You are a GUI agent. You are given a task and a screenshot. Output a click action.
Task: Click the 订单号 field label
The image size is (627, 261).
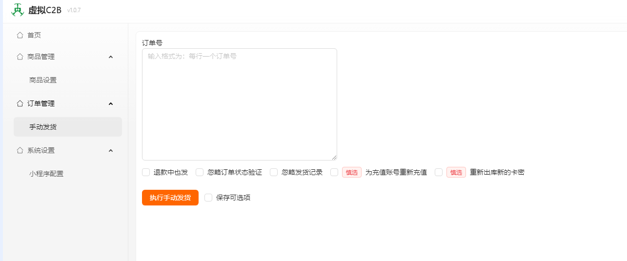tap(152, 43)
